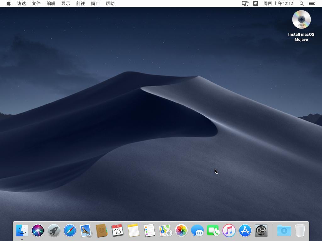Screen dimensions: 322x241
Task: Open Launchpad
Action: (54, 230)
